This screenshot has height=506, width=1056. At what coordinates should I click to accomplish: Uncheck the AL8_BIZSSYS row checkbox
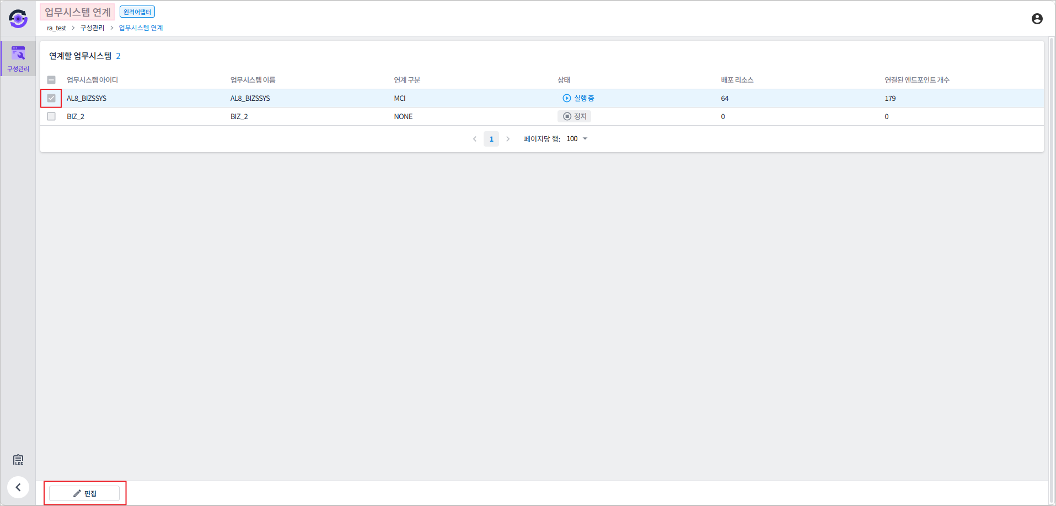51,98
